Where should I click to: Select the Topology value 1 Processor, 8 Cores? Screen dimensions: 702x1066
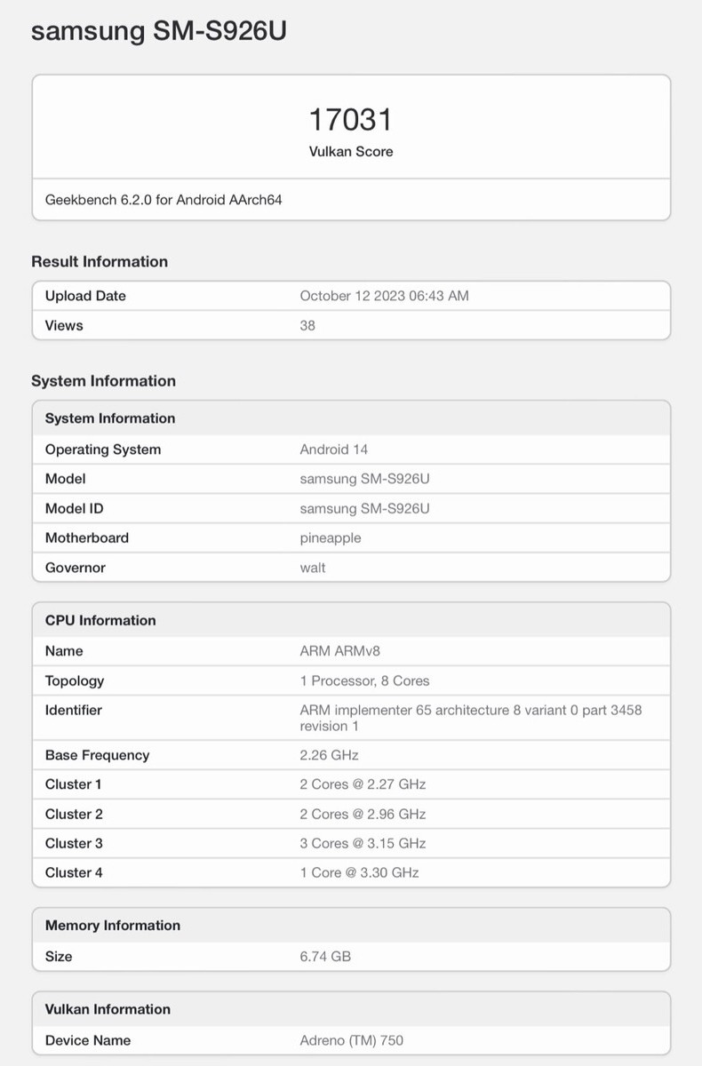coord(364,681)
